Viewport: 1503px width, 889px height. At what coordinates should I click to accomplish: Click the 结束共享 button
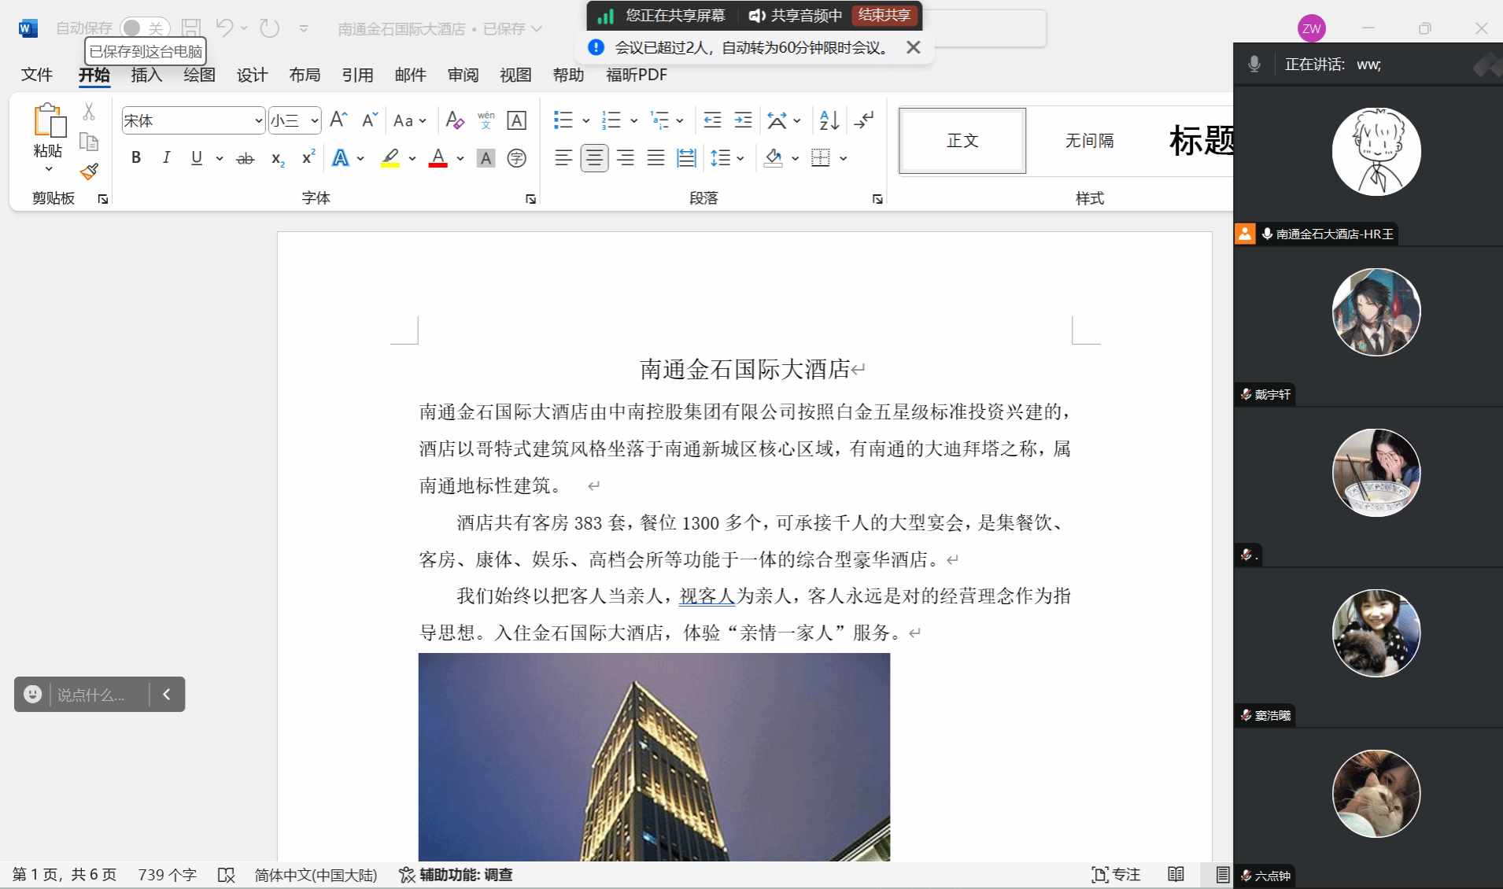coord(884,15)
